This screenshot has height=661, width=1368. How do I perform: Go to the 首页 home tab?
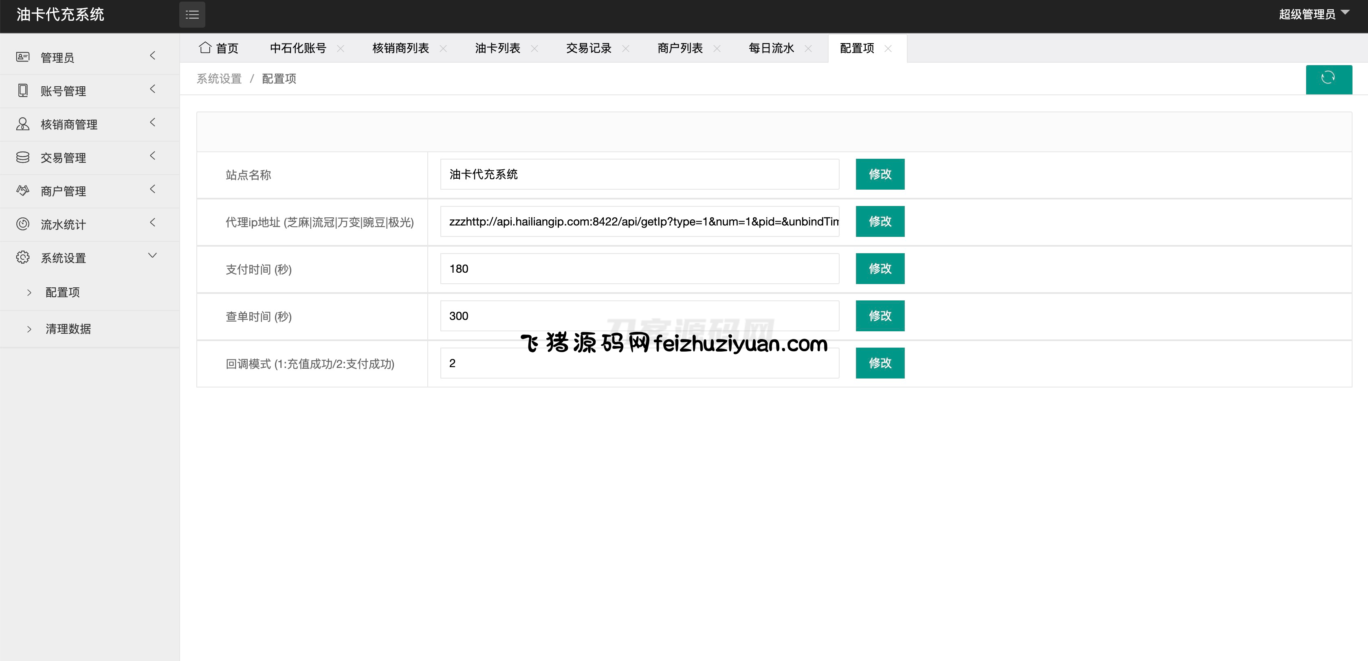click(219, 48)
